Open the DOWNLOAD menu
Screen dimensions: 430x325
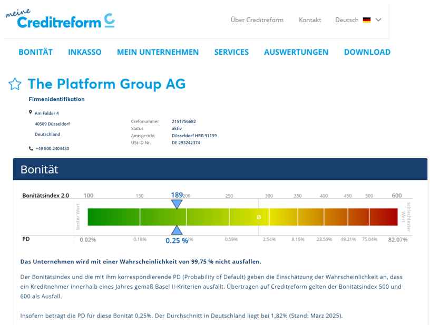point(367,52)
